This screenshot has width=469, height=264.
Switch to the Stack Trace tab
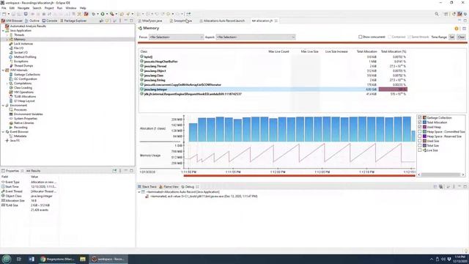point(147,187)
